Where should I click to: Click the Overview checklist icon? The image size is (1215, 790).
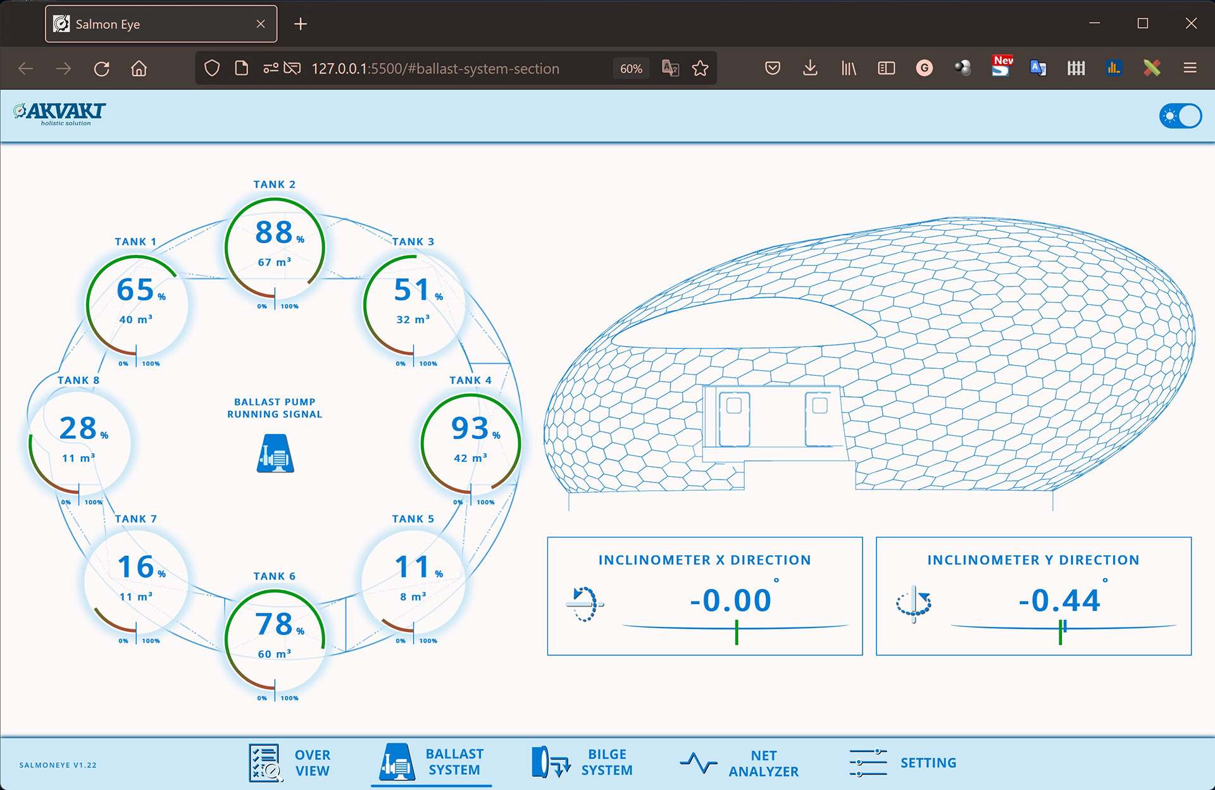pyautogui.click(x=264, y=762)
